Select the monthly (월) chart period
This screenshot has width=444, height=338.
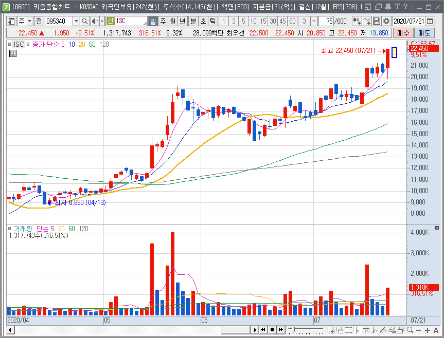173,21
